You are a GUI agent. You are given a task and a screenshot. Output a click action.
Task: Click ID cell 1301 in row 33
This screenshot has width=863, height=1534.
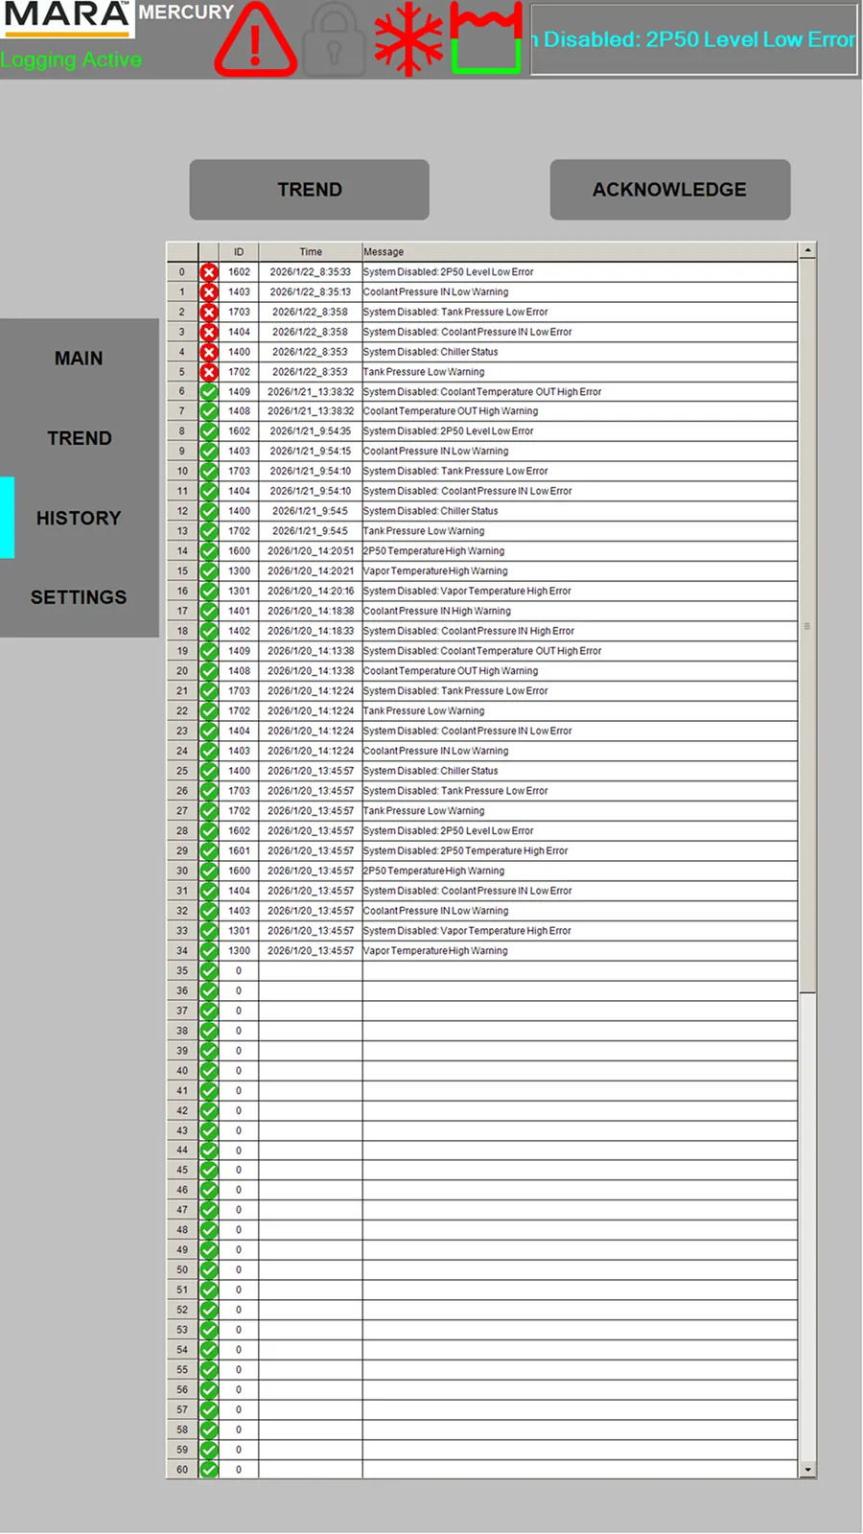coord(239,931)
